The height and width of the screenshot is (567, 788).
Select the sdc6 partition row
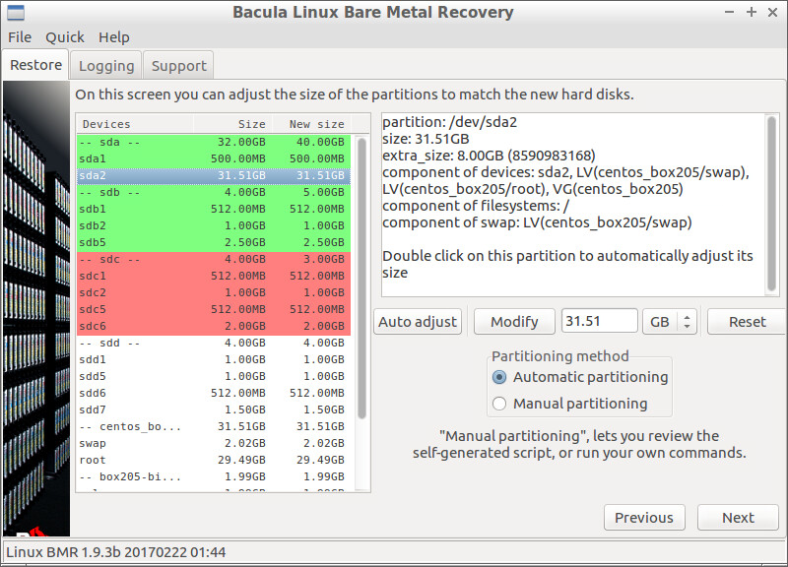pos(214,326)
